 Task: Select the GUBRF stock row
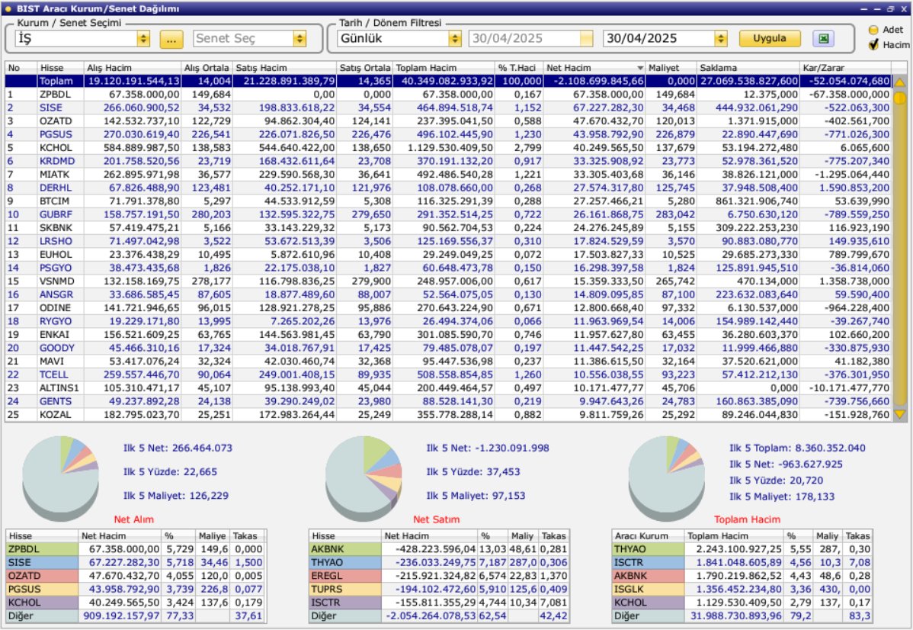[448, 214]
